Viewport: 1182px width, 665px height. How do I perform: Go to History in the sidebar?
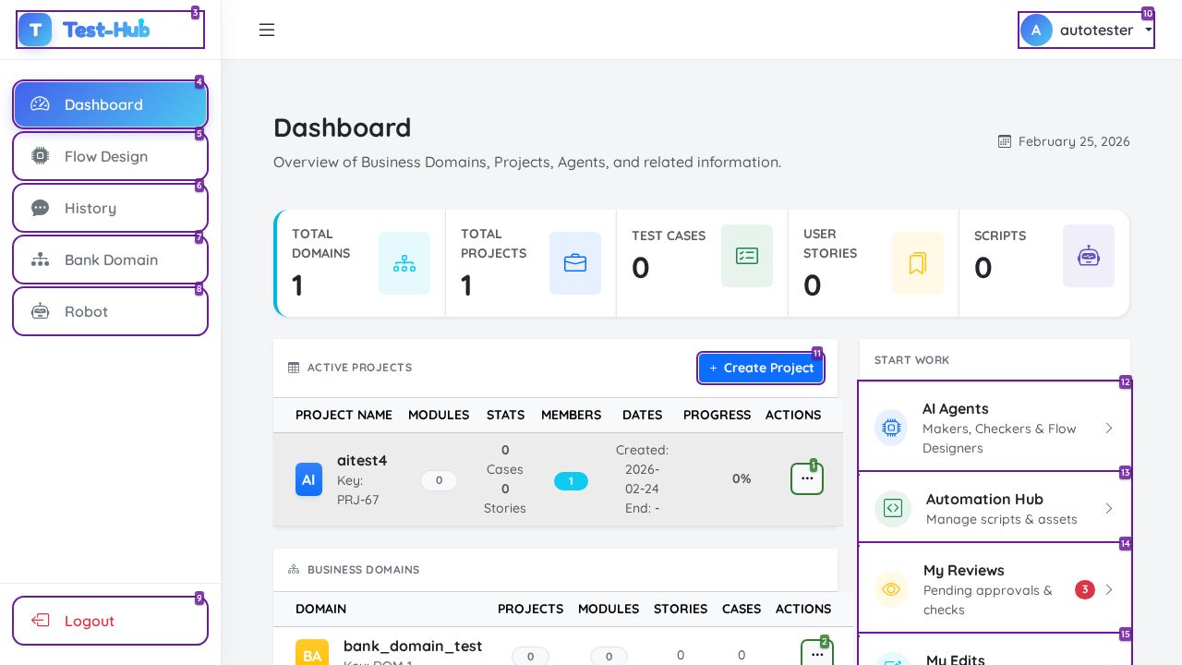click(x=110, y=208)
